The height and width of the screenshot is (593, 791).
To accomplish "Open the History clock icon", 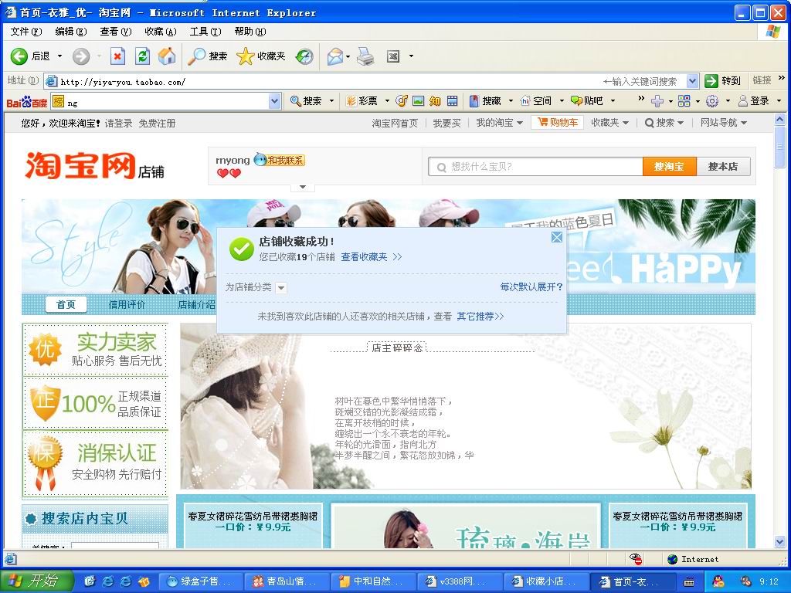I will click(x=304, y=56).
